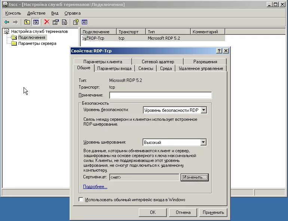The height and width of the screenshot is (221, 288).
Task: Open the Уровень безопасности dropdown
Action: 204,110
